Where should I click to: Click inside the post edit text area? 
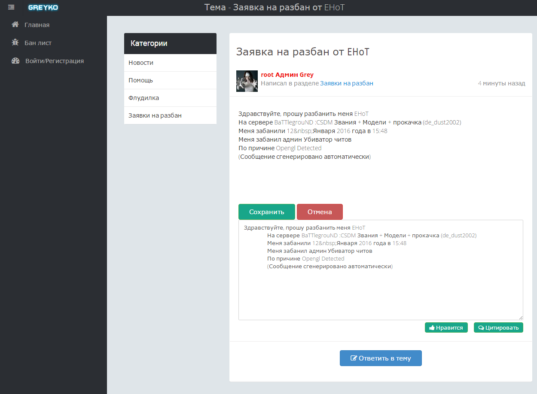click(x=381, y=270)
